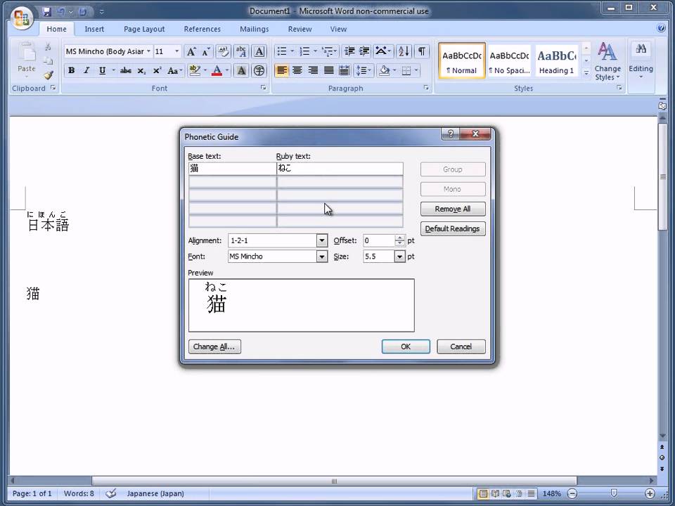675x506 pixels.
Task: Select Center alignment
Action: (x=297, y=70)
